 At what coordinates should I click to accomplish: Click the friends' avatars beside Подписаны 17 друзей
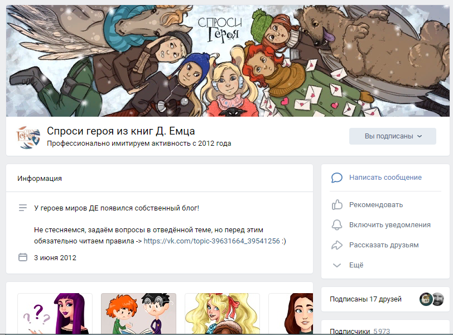pyautogui.click(x=431, y=299)
